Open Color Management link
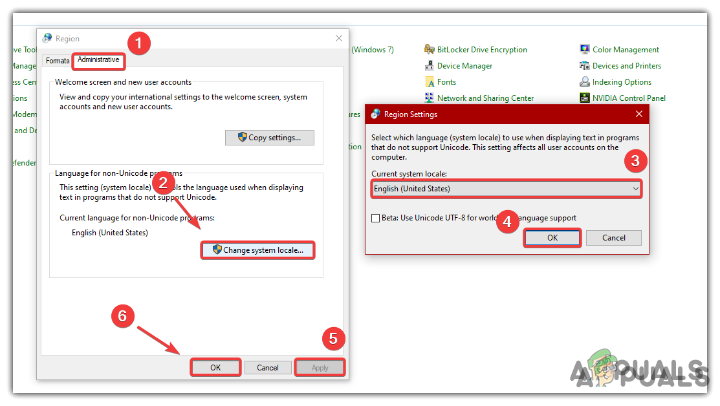The height and width of the screenshot is (406, 720). click(626, 50)
